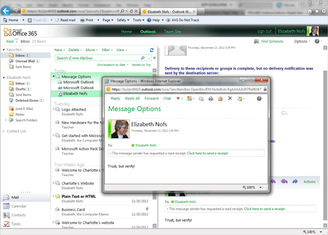328x235 pixels.
Task: Open the Tools menu in browser bar
Action: coord(138,20)
